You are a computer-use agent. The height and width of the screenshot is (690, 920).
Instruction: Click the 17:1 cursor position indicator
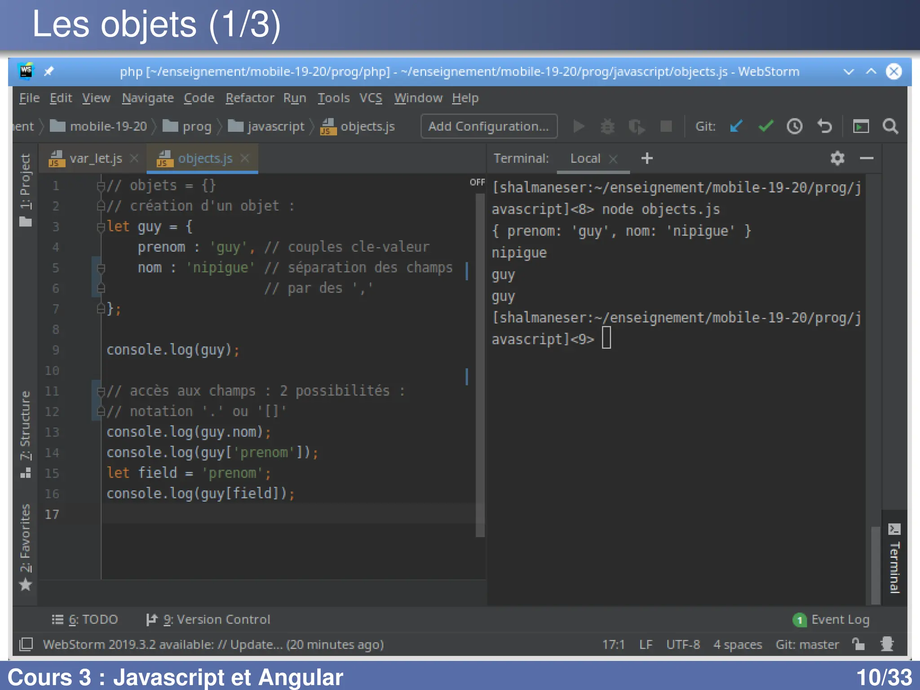(613, 645)
